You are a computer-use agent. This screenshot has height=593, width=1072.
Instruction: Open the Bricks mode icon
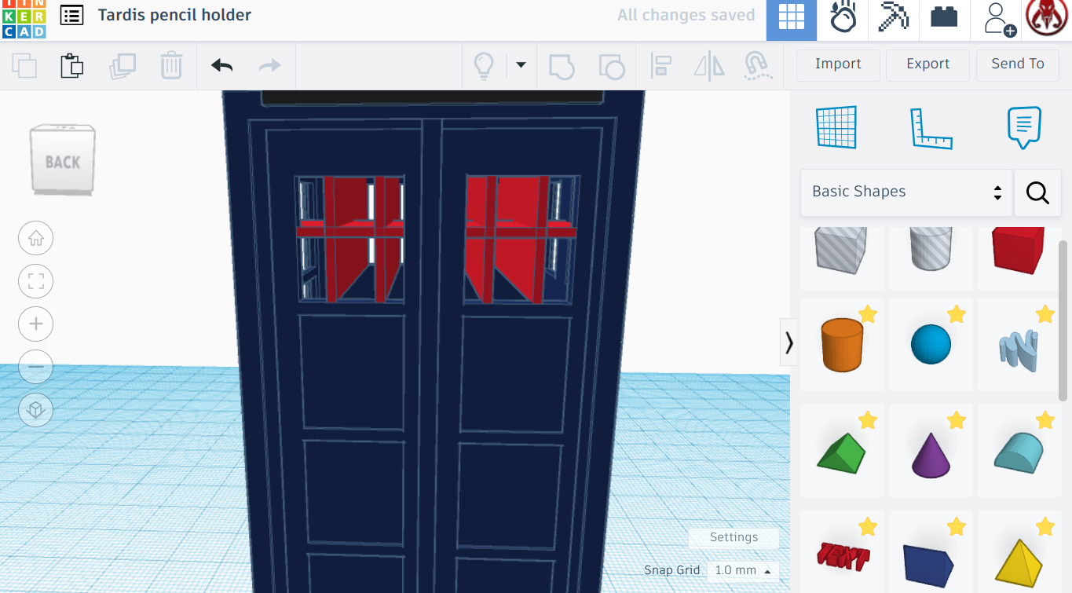pos(944,17)
